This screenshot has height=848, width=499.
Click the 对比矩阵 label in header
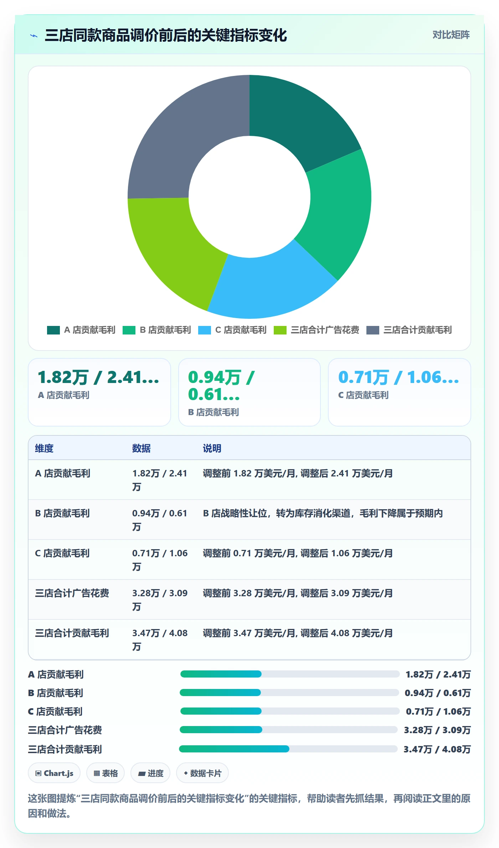pyautogui.click(x=451, y=35)
